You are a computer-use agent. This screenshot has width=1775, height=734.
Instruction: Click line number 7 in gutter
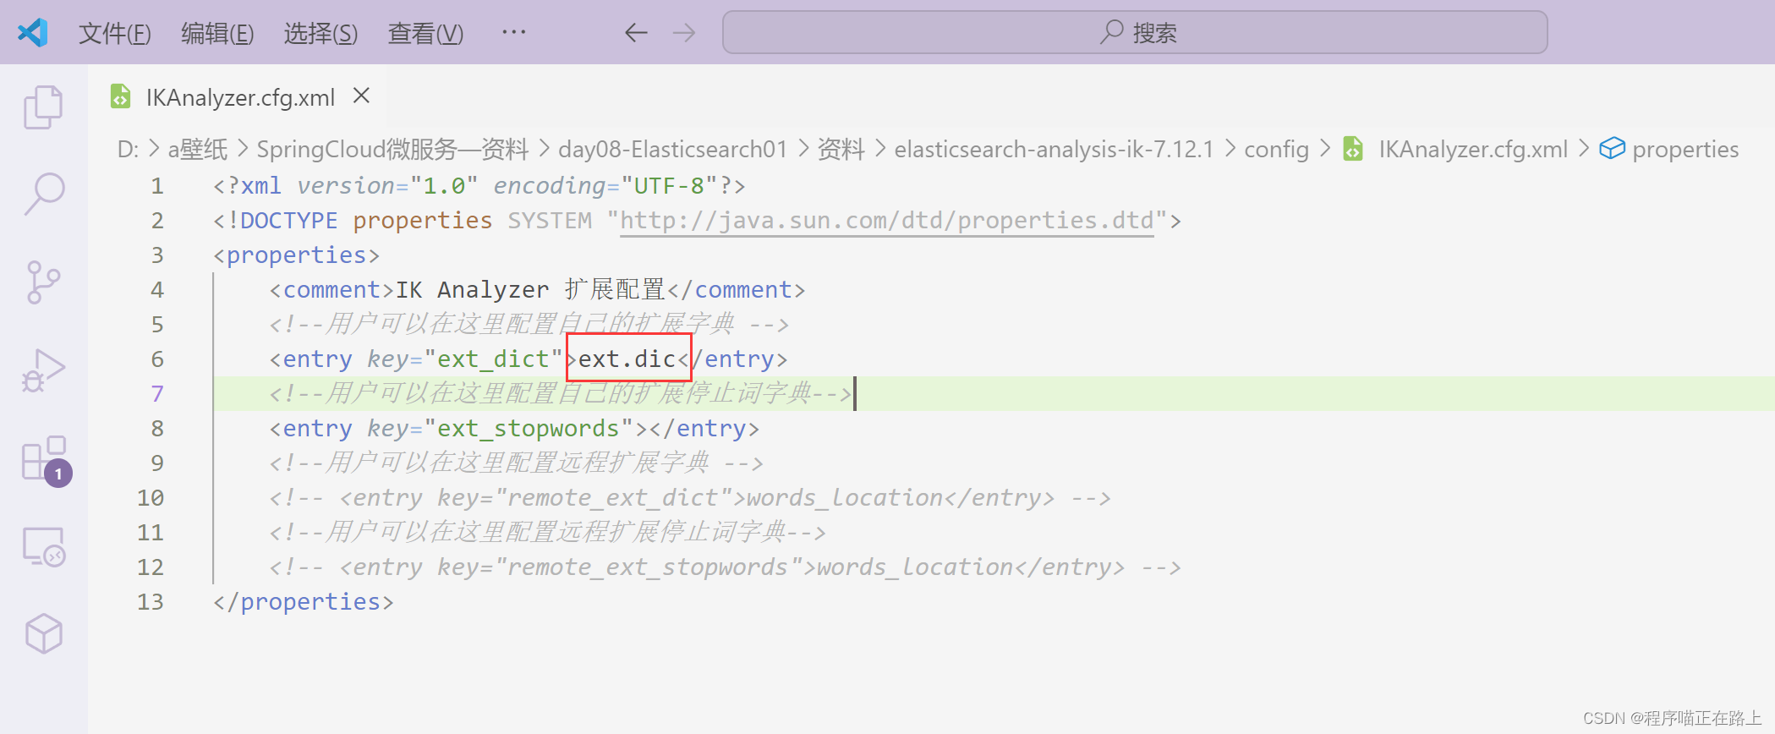[x=157, y=394]
